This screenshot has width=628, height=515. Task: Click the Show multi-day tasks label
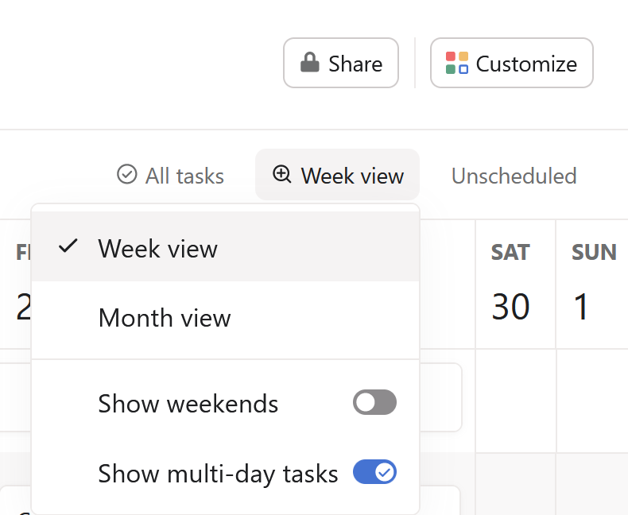[x=218, y=474]
